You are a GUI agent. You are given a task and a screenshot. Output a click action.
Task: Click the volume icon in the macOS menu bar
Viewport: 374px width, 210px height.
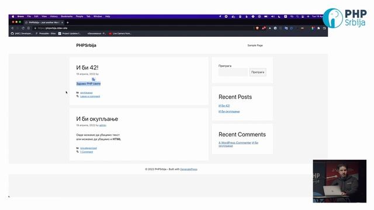coord(273,16)
